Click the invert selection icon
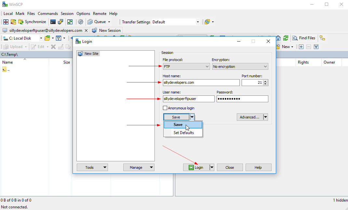Viewport: 348px width, 210px height. click(316, 47)
